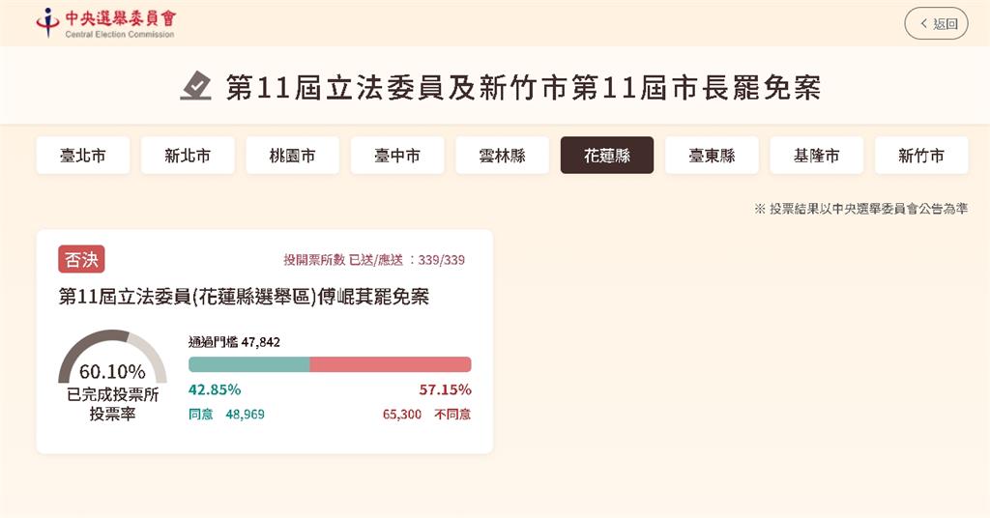Switch to the 臺東縣 tab

pos(712,156)
